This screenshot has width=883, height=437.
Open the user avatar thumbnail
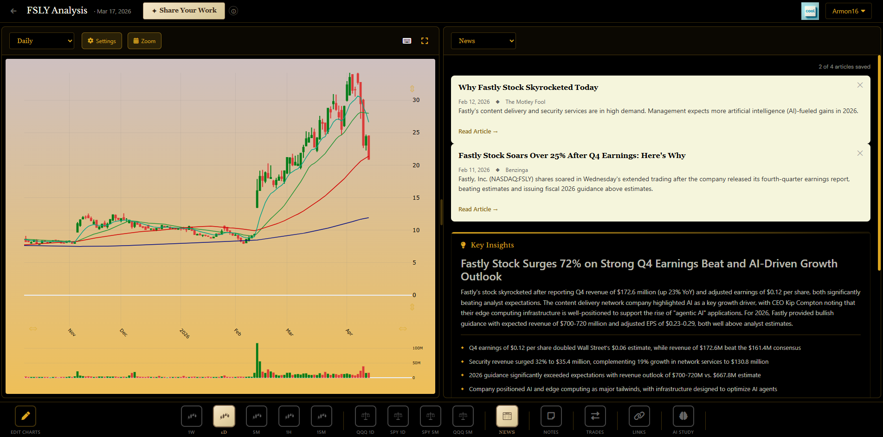tap(810, 11)
